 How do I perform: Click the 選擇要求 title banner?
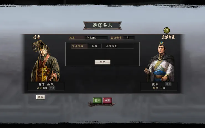102,25
